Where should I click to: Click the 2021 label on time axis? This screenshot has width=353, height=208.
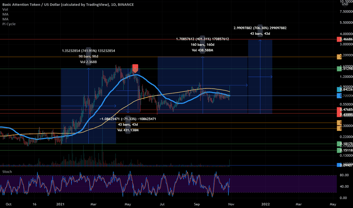60,204
